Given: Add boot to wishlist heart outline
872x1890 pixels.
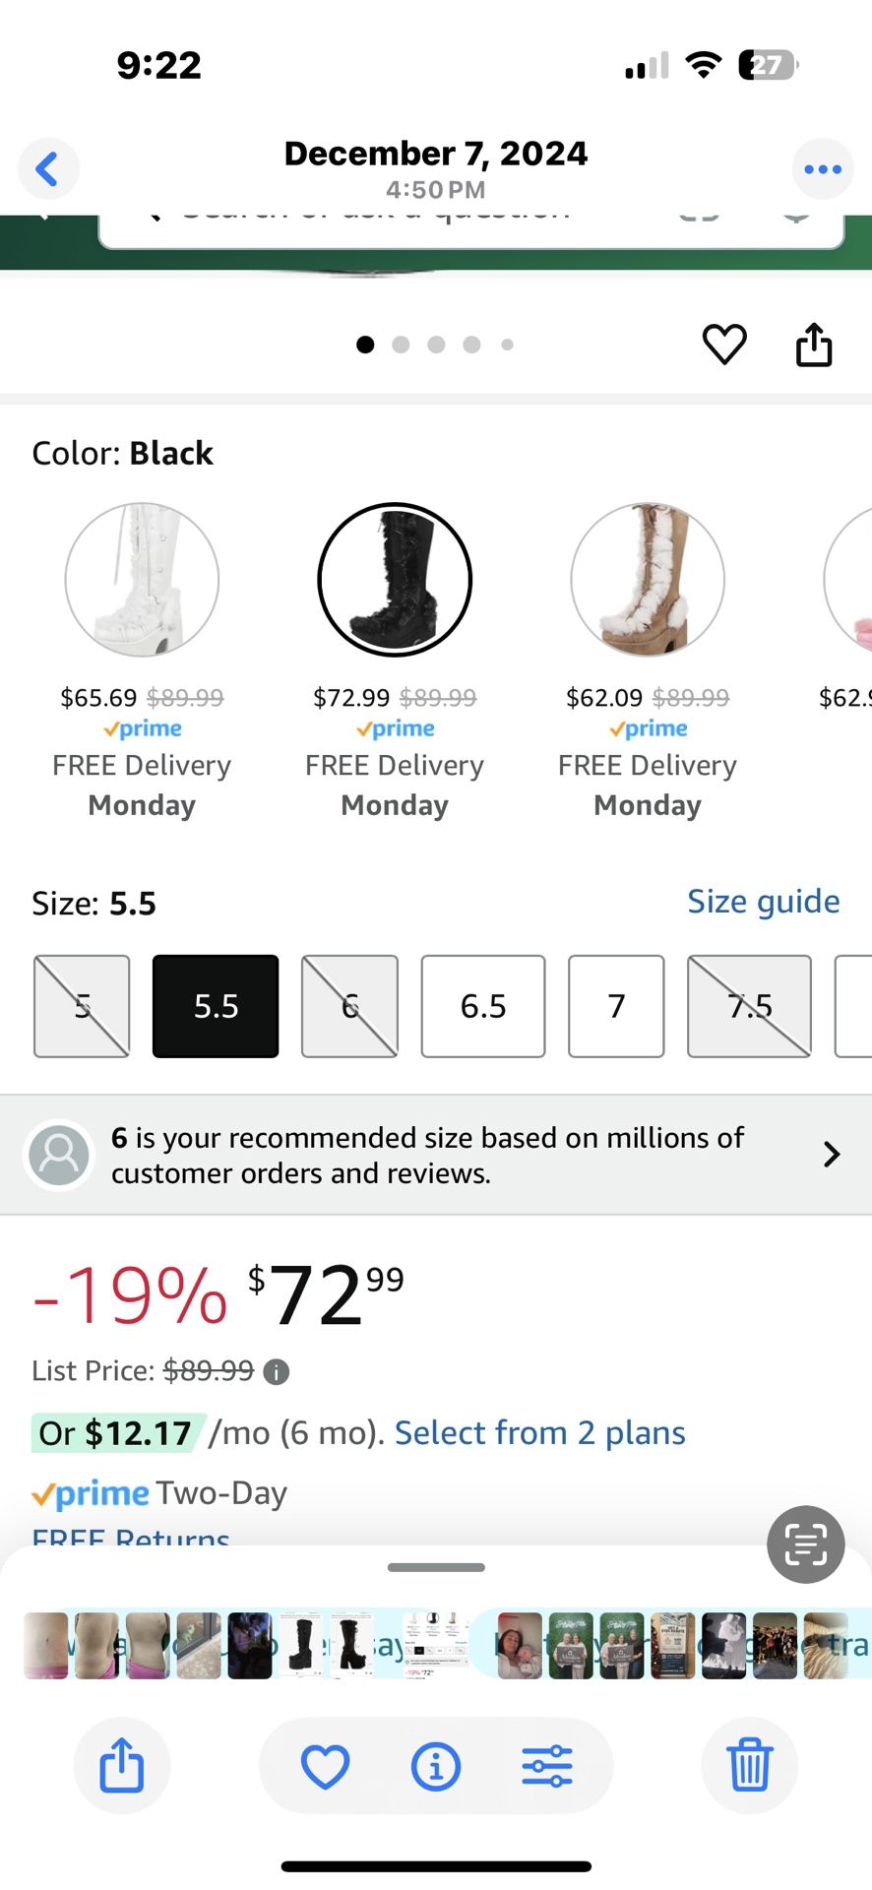Looking at the screenshot, I should (x=724, y=345).
